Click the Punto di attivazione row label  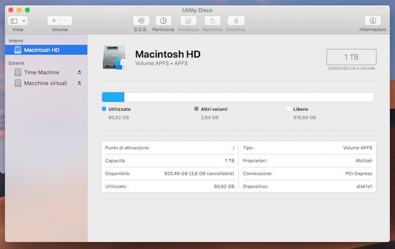point(128,148)
